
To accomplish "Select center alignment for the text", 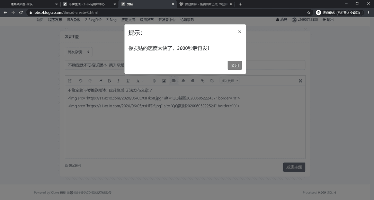I will pos(183,80).
